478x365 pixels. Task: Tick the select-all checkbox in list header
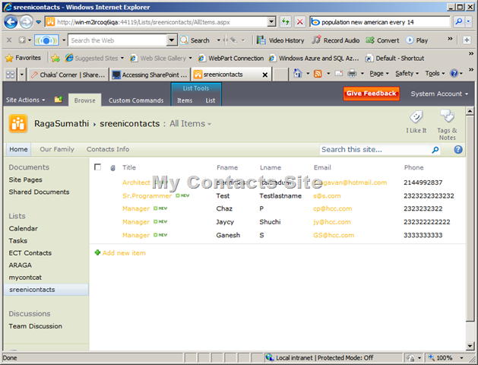point(97,167)
